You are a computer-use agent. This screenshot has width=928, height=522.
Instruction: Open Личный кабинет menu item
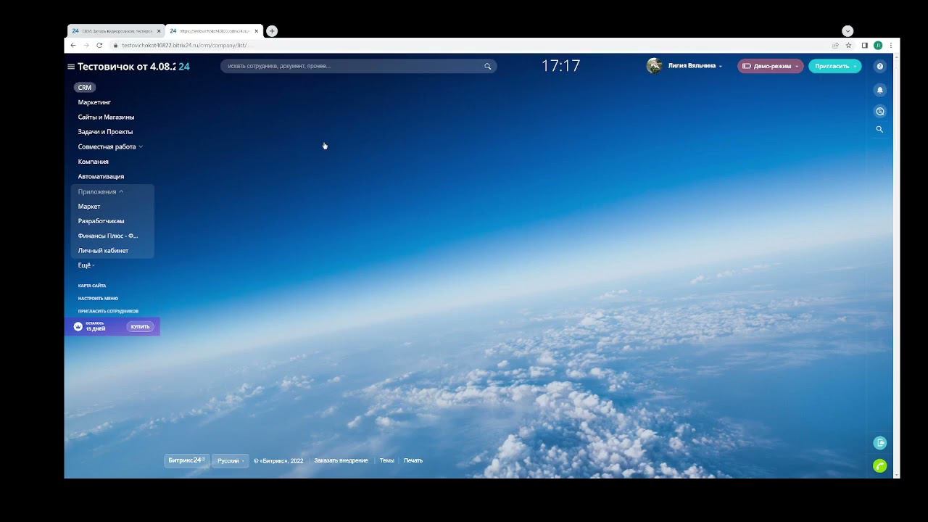pyautogui.click(x=103, y=251)
